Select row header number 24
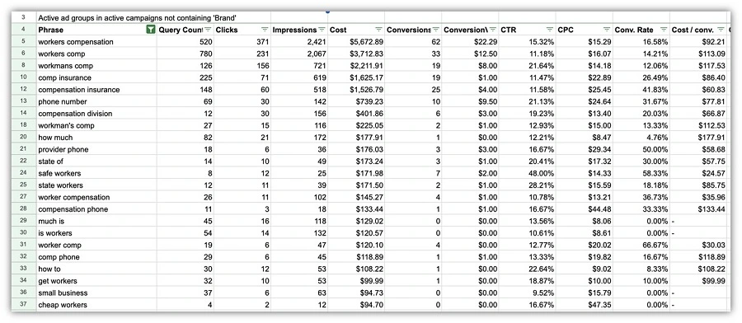 (24, 173)
